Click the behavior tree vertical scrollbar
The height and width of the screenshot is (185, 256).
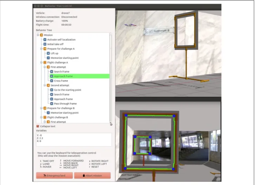(111, 48)
